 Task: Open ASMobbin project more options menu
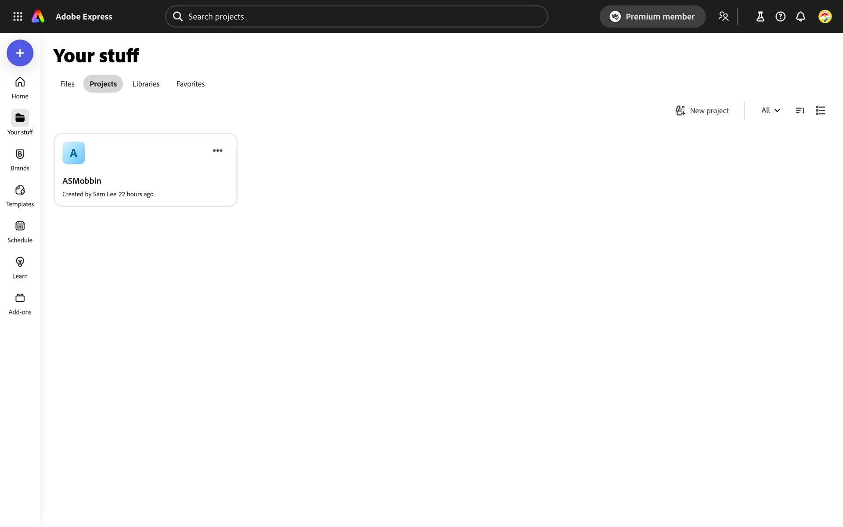pos(217,151)
